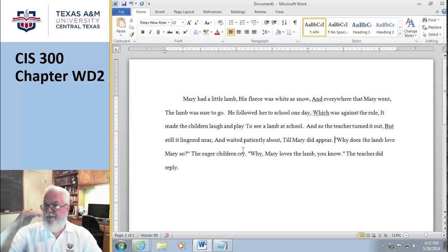448x252 pixels.
Task: Increase paragraph indent
Action: tap(274, 23)
